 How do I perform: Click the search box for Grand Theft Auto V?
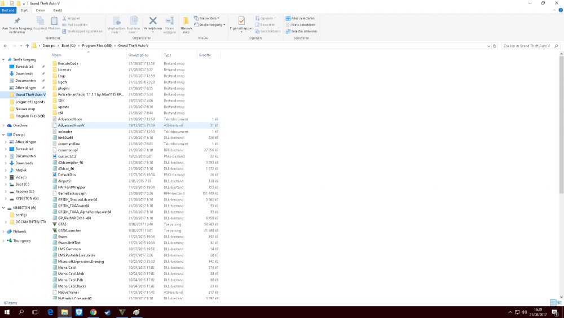(530, 46)
